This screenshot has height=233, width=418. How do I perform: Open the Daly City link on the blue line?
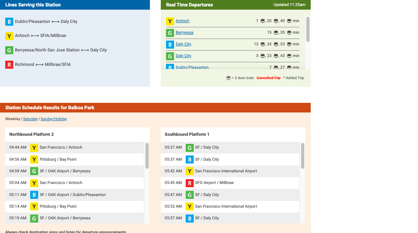coord(183,44)
